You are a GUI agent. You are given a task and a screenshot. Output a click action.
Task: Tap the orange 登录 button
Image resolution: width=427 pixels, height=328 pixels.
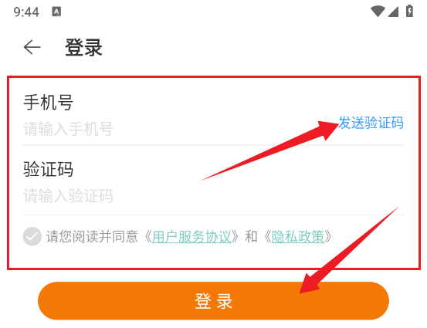coord(213,301)
